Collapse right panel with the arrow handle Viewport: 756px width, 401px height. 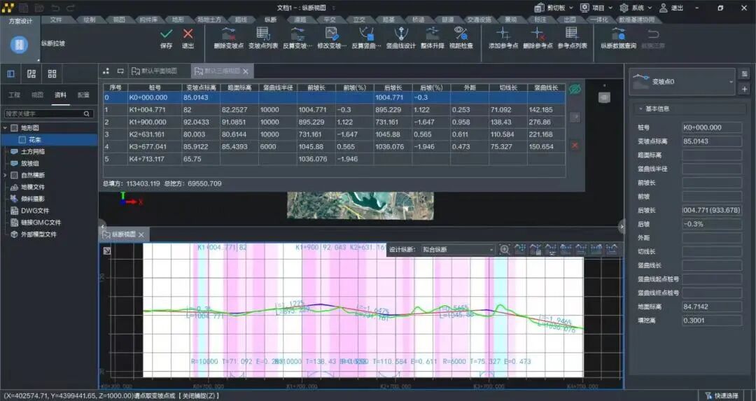pos(622,226)
